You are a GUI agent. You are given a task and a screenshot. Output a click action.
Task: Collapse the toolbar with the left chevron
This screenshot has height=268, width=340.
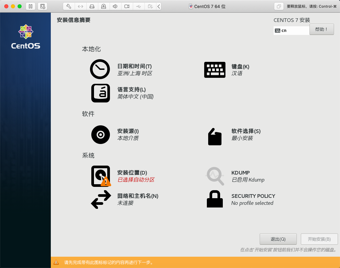click(x=159, y=6)
